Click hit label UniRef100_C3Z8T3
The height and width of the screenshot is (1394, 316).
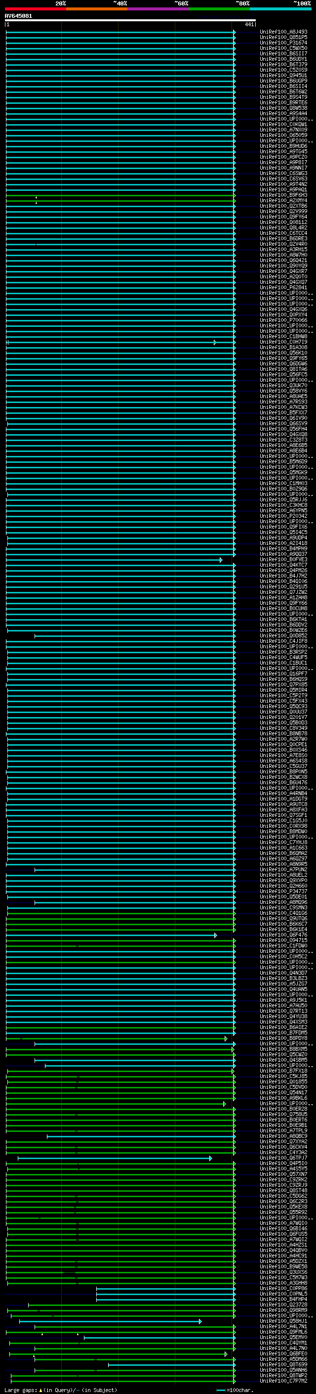(x=283, y=440)
